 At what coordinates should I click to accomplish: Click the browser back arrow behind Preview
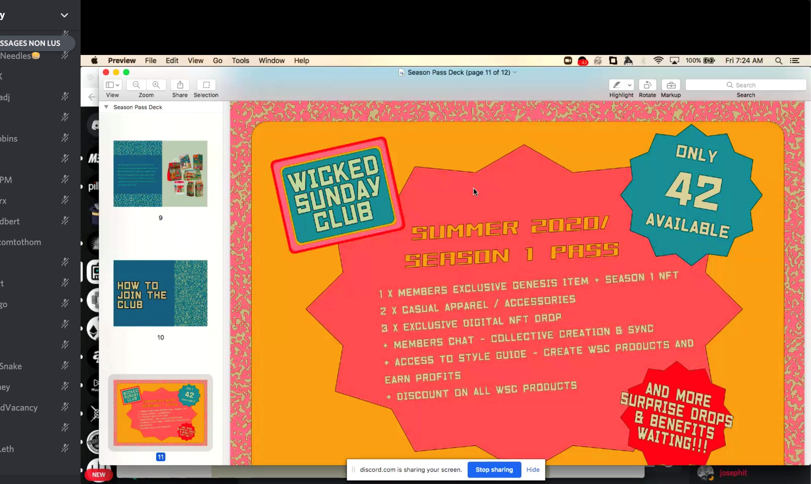click(92, 97)
